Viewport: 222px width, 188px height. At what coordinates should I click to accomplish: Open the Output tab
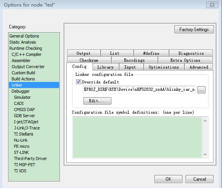coord(84,53)
